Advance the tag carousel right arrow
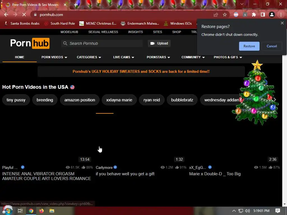This screenshot has width=287, height=215. click(x=275, y=100)
